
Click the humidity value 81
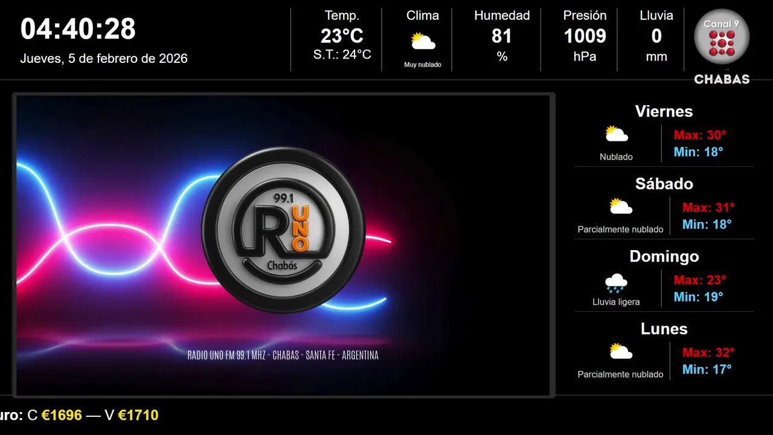502,36
